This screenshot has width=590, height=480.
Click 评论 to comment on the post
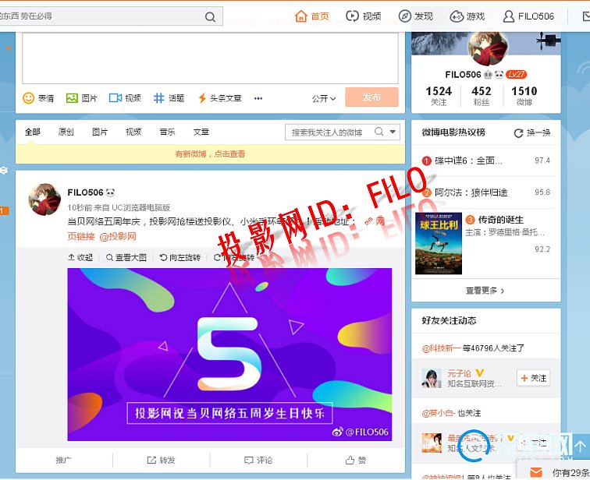pos(258,460)
